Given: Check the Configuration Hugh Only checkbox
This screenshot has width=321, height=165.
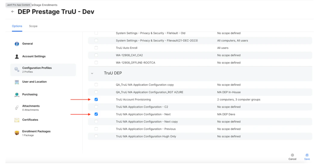Looking at the screenshot, I should point(96,136).
